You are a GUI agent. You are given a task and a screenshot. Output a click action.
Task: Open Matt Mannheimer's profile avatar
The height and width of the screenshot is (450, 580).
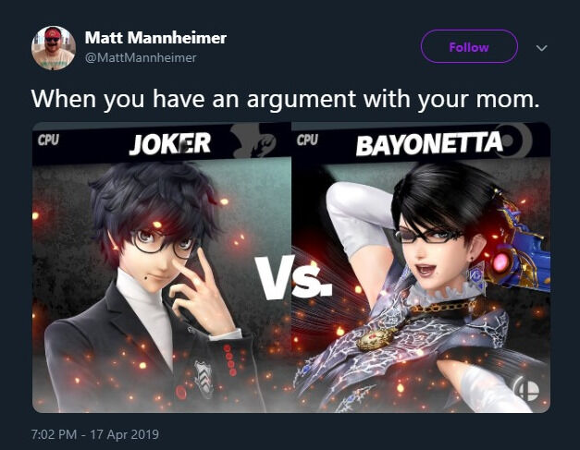[x=54, y=48]
